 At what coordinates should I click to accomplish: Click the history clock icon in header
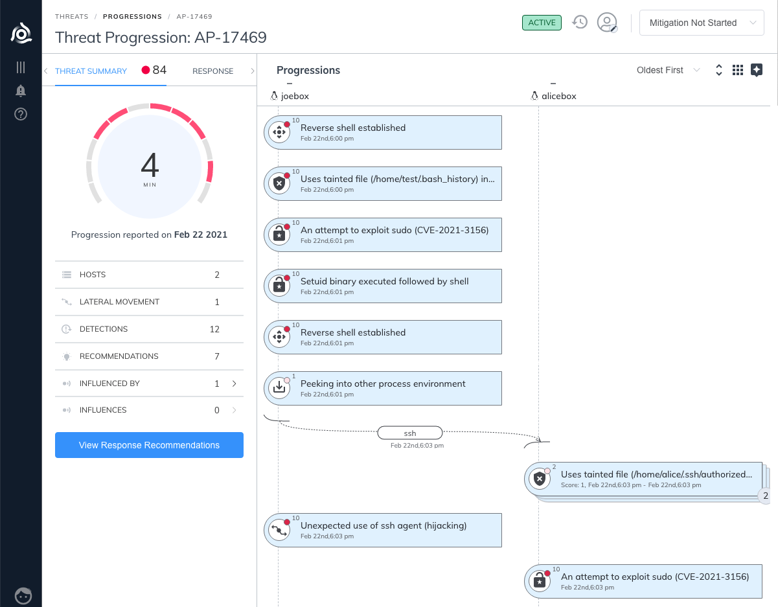579,22
